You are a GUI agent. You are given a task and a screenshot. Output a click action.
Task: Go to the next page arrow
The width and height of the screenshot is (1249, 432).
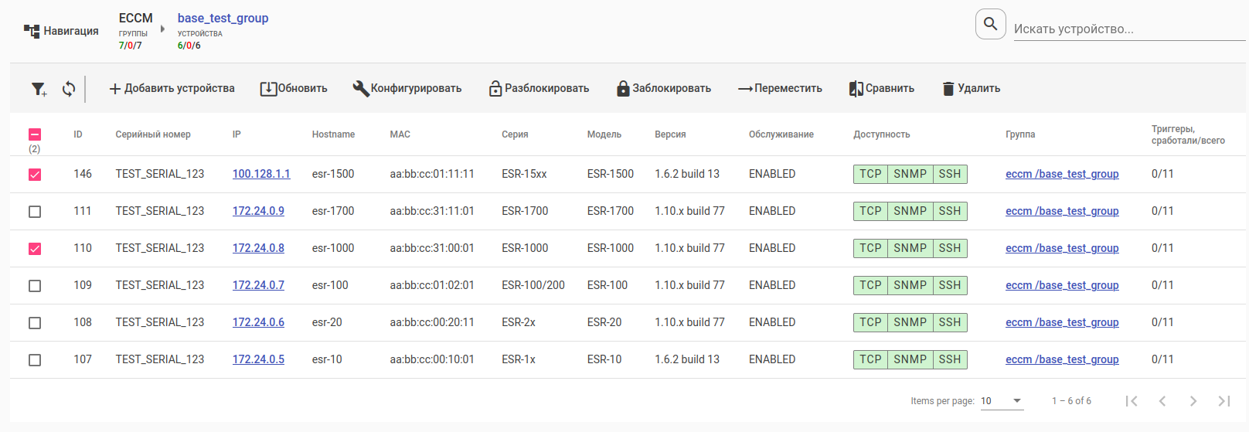point(1193,401)
